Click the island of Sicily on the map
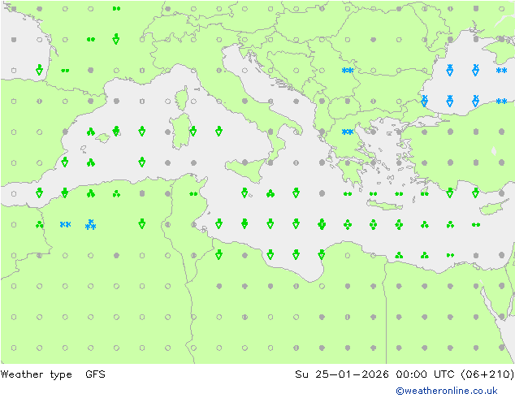515x398 pixels. [245, 170]
